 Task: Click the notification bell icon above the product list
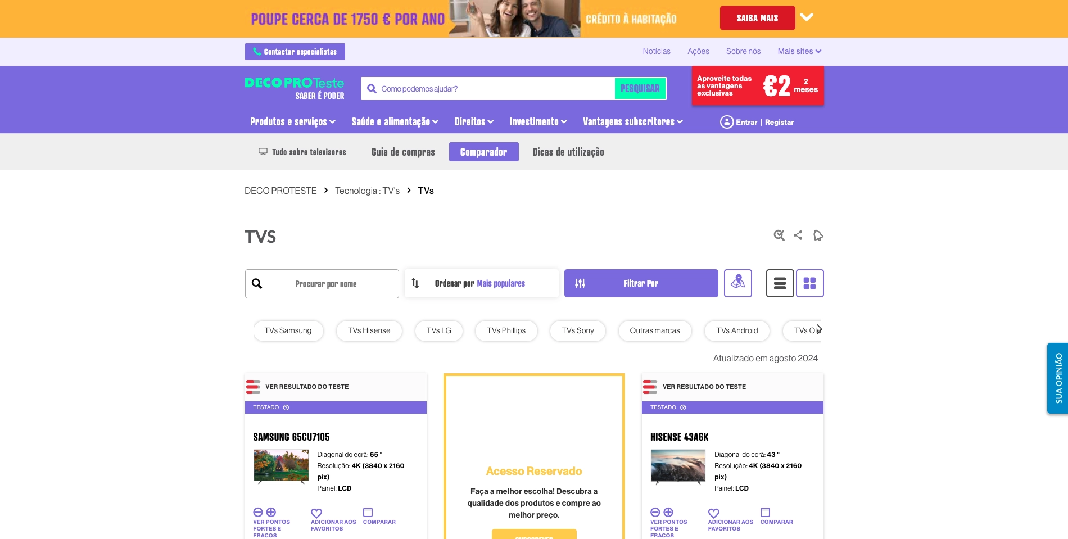click(x=818, y=235)
